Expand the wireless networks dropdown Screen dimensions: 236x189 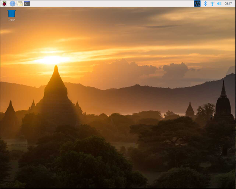(x=212, y=4)
